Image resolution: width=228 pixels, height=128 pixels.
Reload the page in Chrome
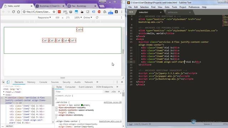coord(14,12)
